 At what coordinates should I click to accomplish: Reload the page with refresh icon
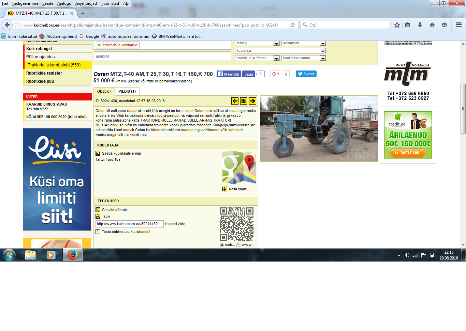coord(292,25)
